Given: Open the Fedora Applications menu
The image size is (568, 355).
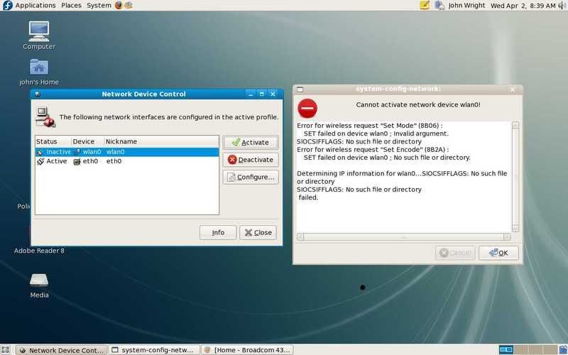Looking at the screenshot, I should coord(29,6).
